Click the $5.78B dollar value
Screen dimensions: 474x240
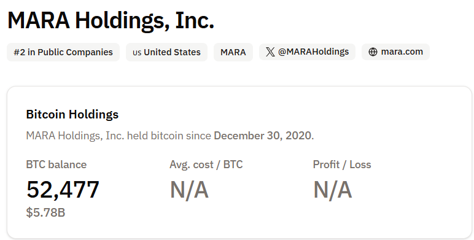pos(45,212)
